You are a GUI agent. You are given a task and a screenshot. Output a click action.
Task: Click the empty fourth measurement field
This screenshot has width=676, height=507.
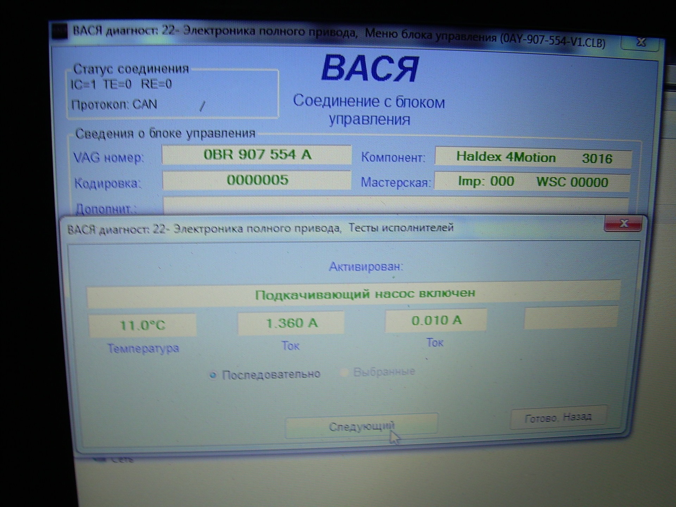pyautogui.click(x=571, y=318)
